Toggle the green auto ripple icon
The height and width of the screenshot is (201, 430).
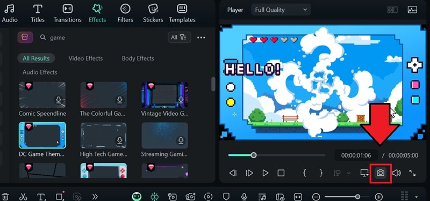pos(155,197)
